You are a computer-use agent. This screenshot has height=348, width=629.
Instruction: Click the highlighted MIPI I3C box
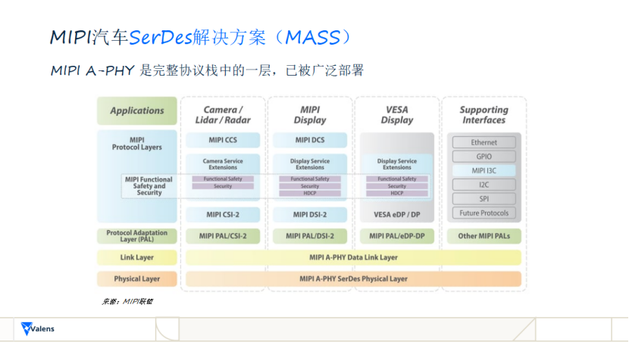tap(483, 171)
